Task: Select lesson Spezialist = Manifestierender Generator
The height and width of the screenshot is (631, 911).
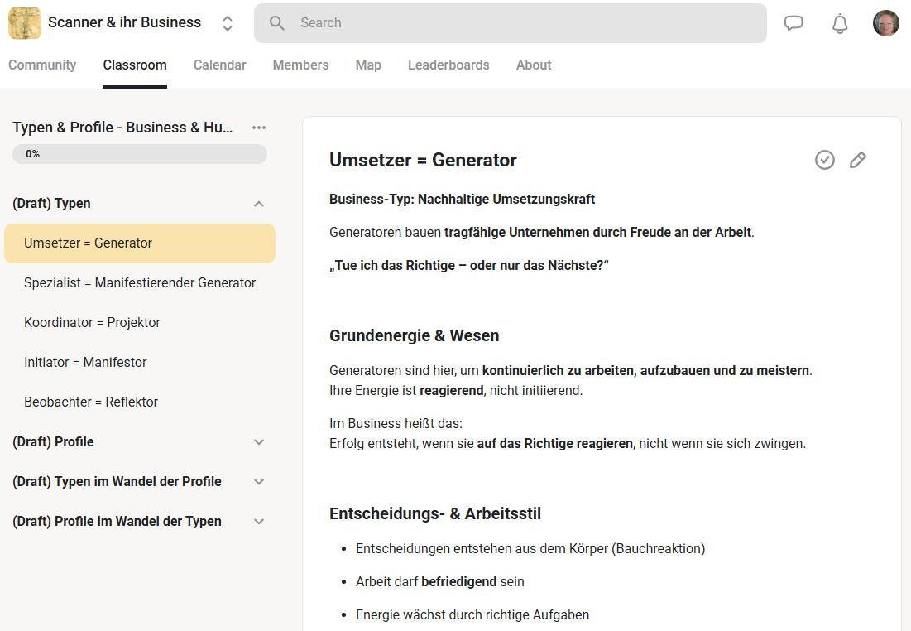Action: pos(140,283)
